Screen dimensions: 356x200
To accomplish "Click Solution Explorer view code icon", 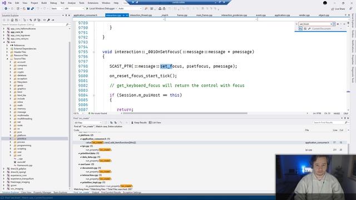I will click(x=44, y=20).
